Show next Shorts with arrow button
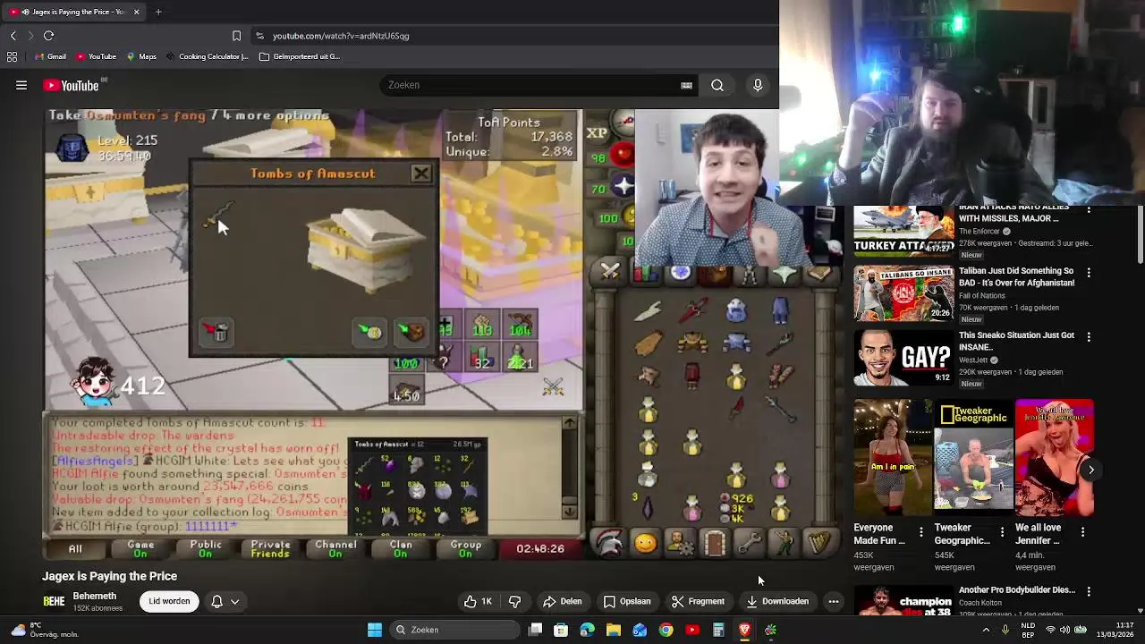This screenshot has height=644, width=1145. 1090,470
